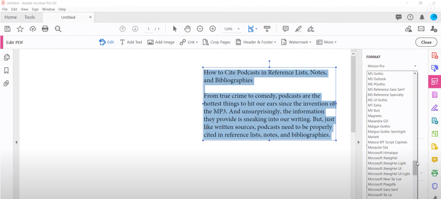
Task: Select the Edit tool in Edit PDF bar
Action: point(106,42)
